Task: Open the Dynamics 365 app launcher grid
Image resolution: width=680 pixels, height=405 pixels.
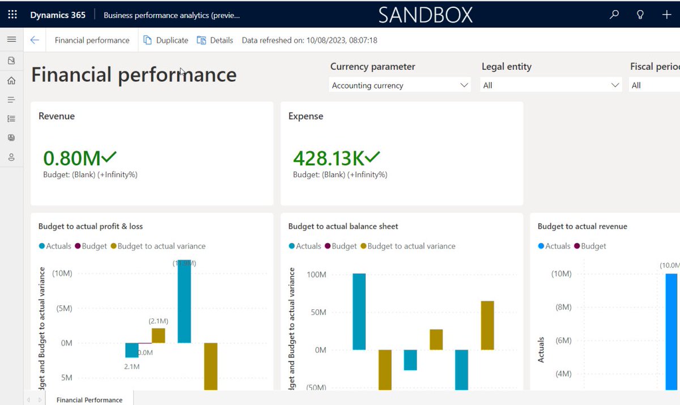Action: pos(11,14)
